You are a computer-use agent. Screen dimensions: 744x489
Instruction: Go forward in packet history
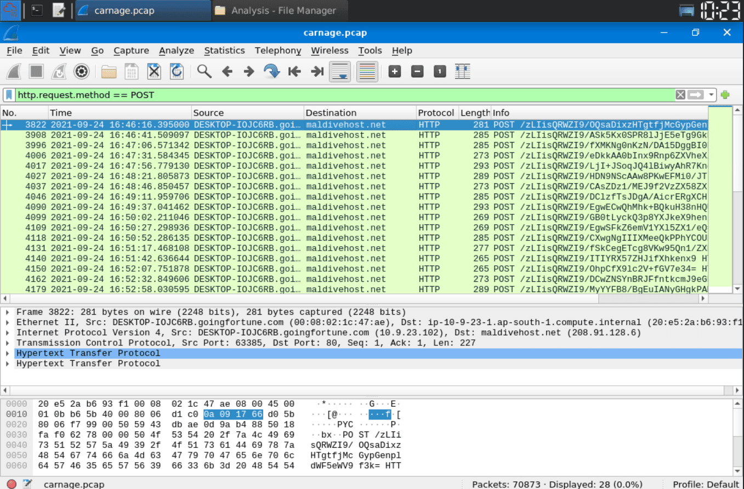pyautogui.click(x=249, y=71)
